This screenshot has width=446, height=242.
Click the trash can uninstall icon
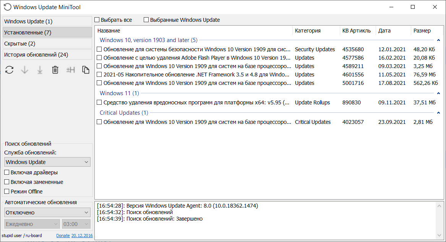click(x=55, y=70)
